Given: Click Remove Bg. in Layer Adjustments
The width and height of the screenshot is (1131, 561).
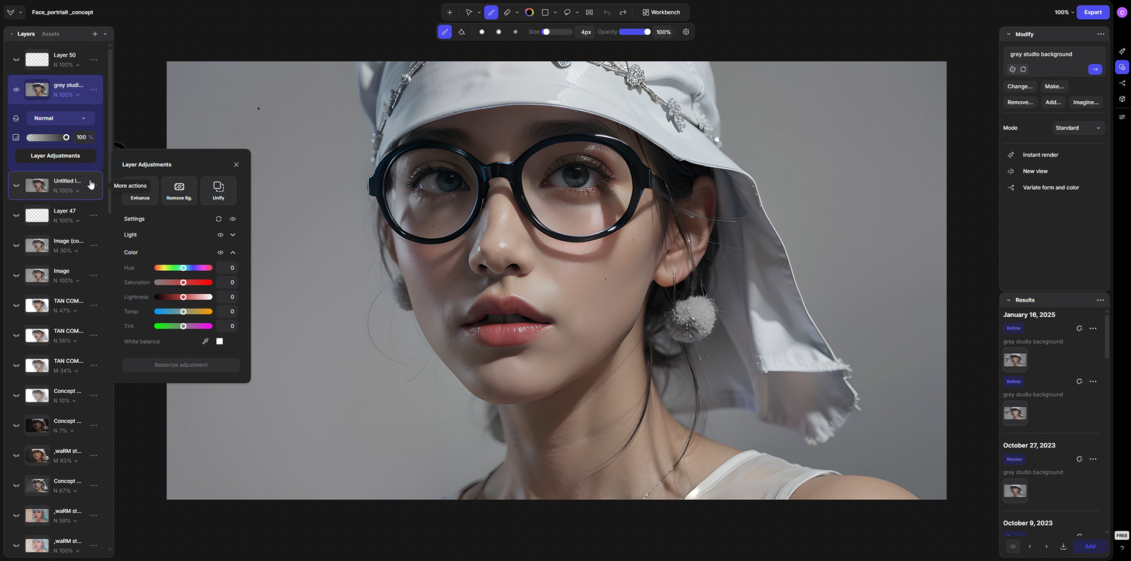Looking at the screenshot, I should (179, 191).
